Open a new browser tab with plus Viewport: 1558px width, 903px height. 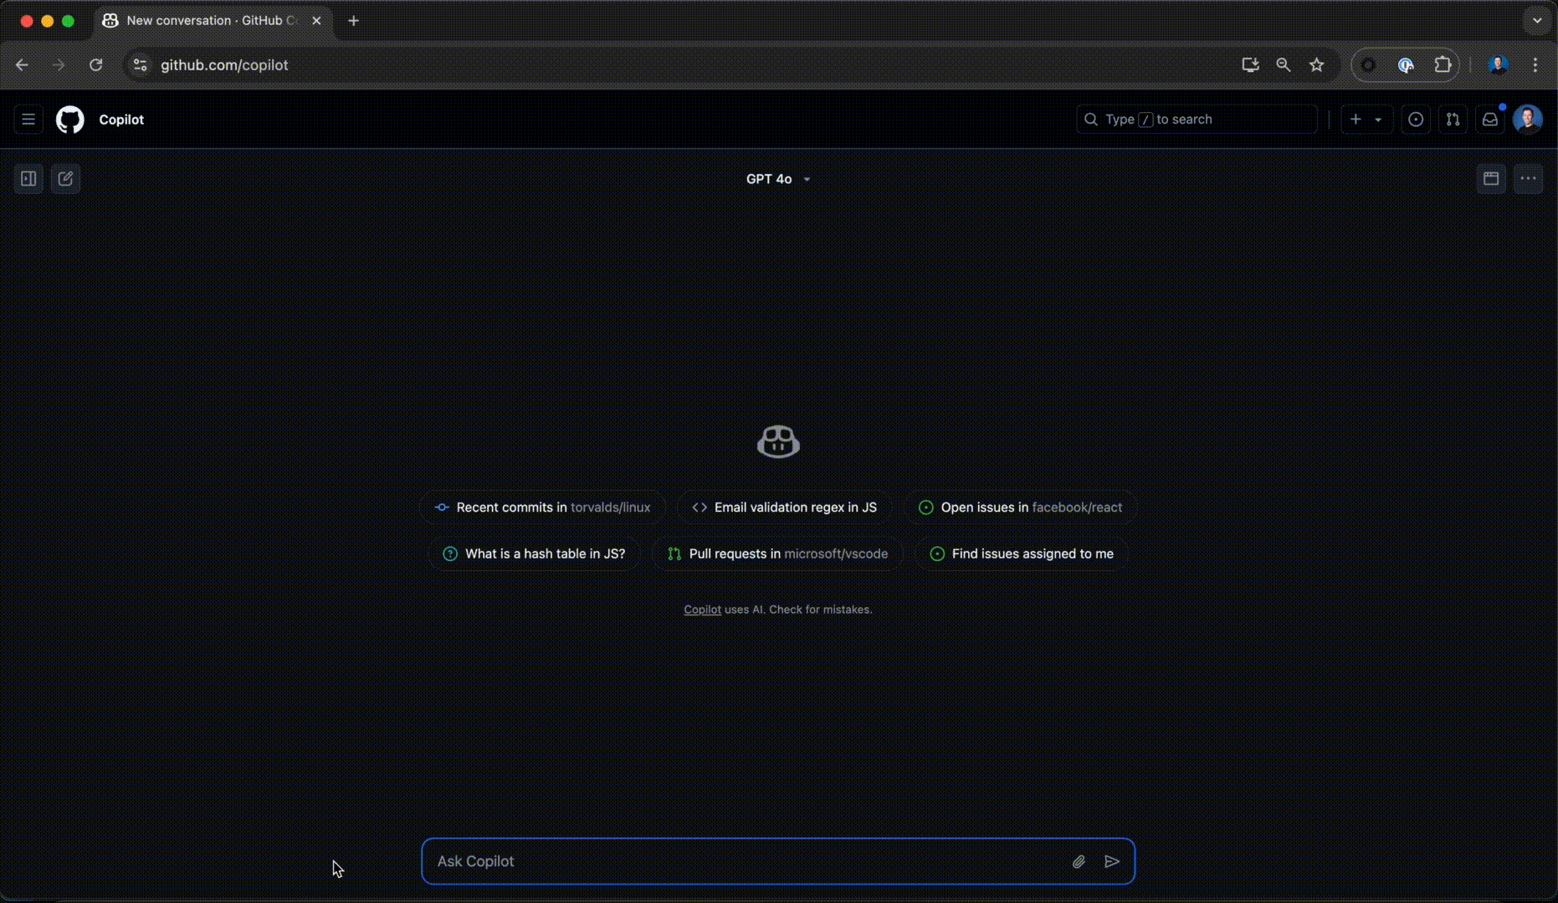pos(353,21)
